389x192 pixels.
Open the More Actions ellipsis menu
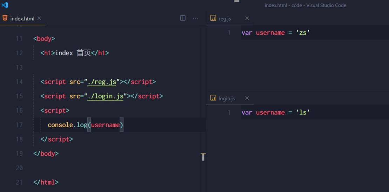(195, 18)
